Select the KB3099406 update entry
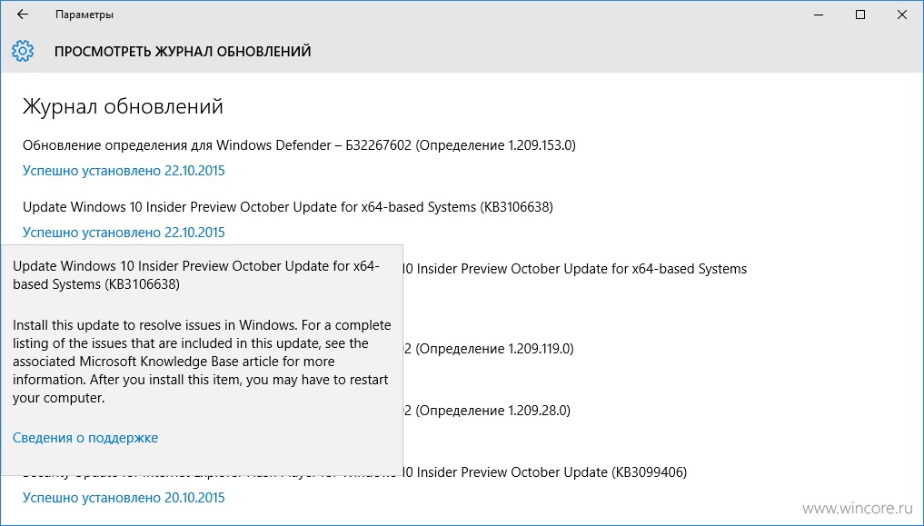The width and height of the screenshot is (924, 526). pos(545,472)
